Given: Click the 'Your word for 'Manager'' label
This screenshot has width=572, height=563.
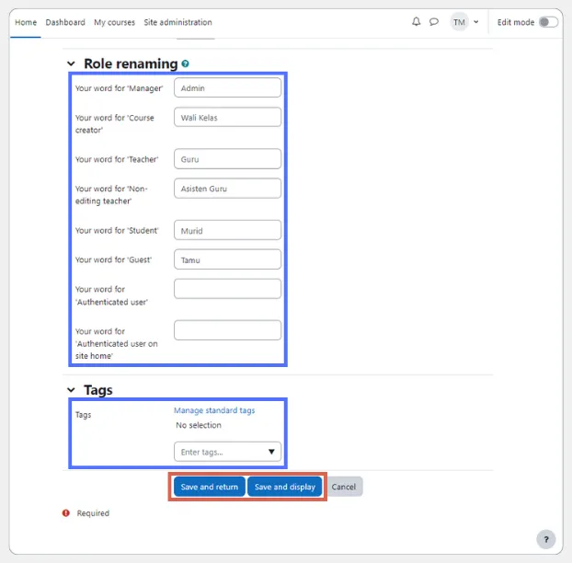Looking at the screenshot, I should point(119,88).
